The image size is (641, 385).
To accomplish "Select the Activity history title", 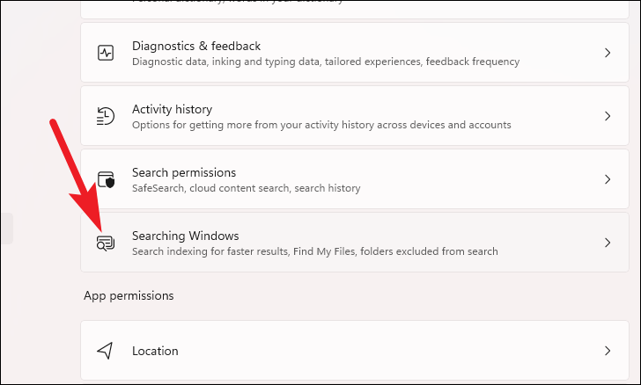I will pos(172,109).
